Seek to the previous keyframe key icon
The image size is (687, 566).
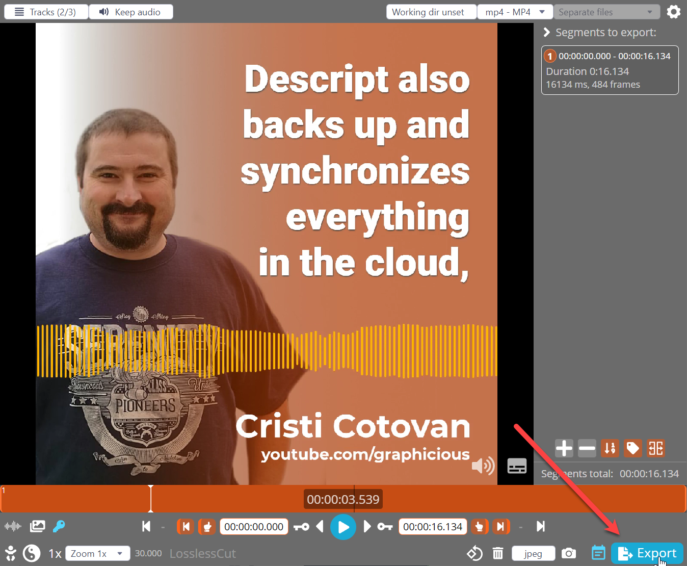click(302, 527)
